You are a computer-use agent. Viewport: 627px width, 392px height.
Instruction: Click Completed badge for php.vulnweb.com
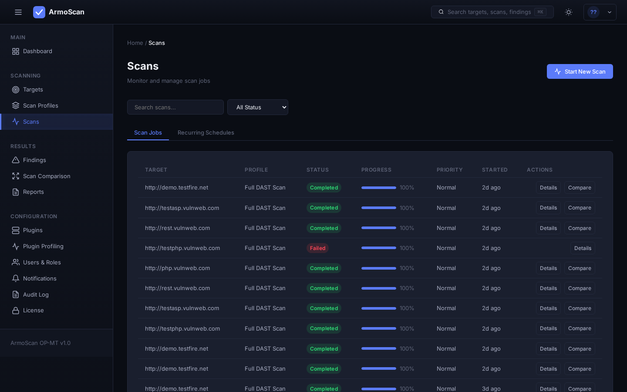coord(324,268)
